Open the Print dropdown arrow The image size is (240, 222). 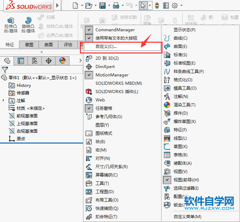coord(123,6)
